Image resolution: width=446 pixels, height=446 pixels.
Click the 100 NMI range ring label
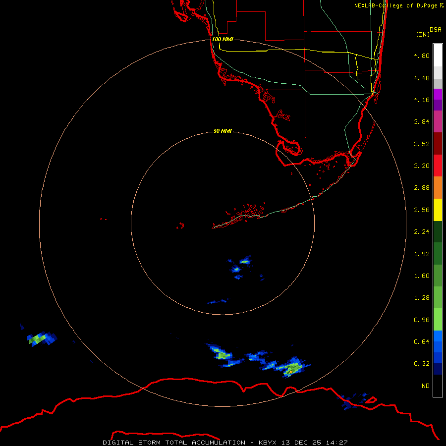pyautogui.click(x=223, y=39)
